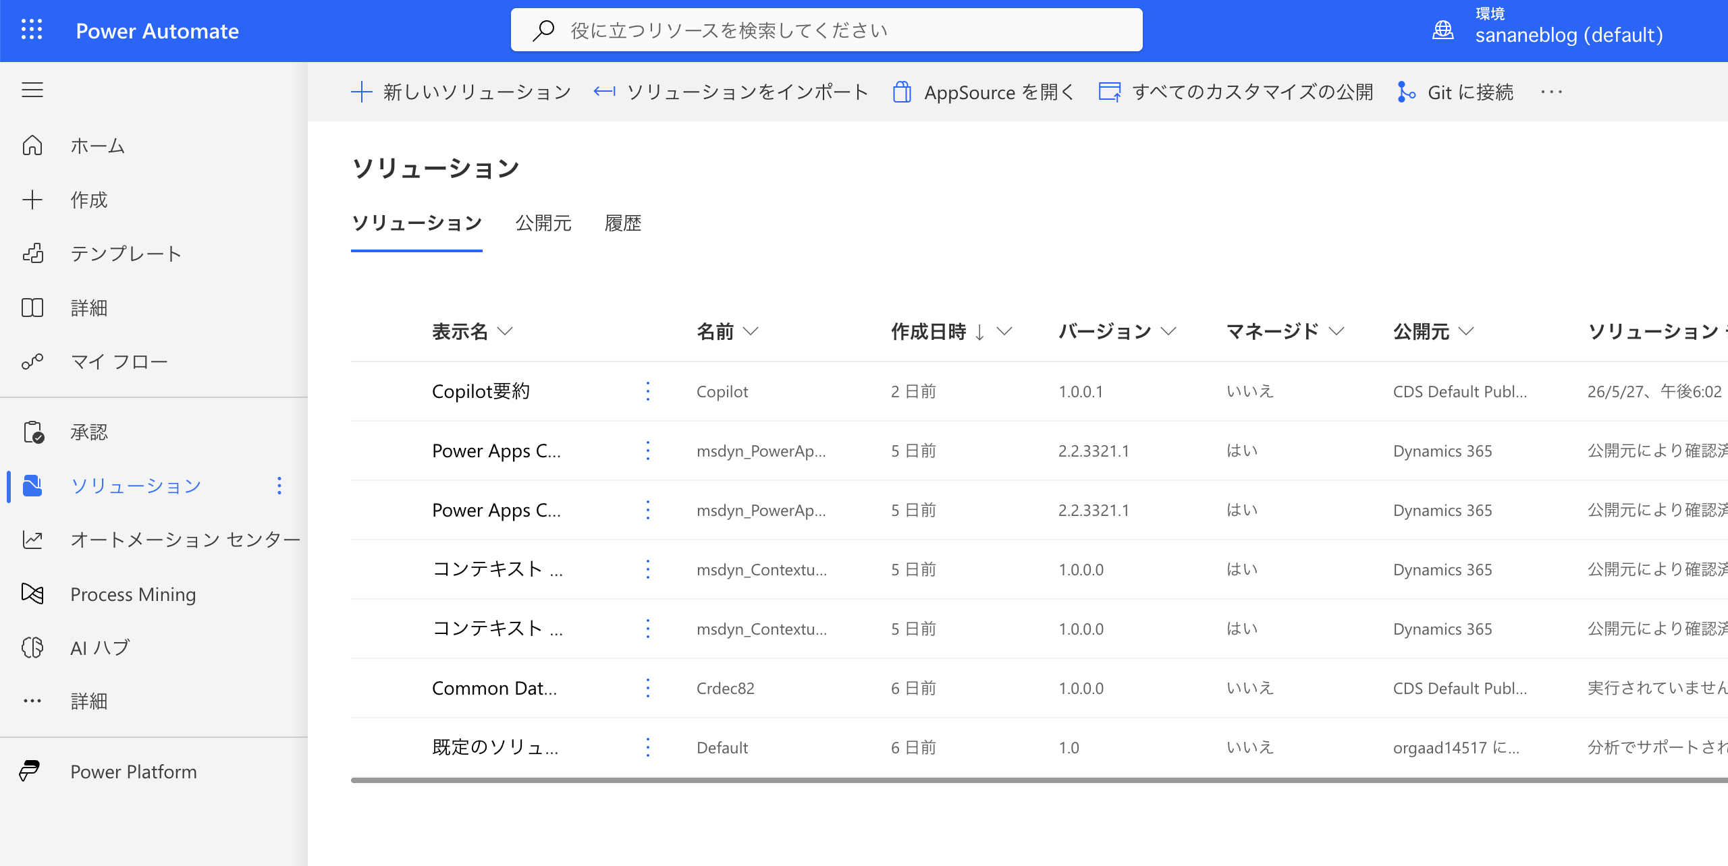1728x866 pixels.
Task: Click version cell 1.0.0.1
Action: pos(1081,391)
